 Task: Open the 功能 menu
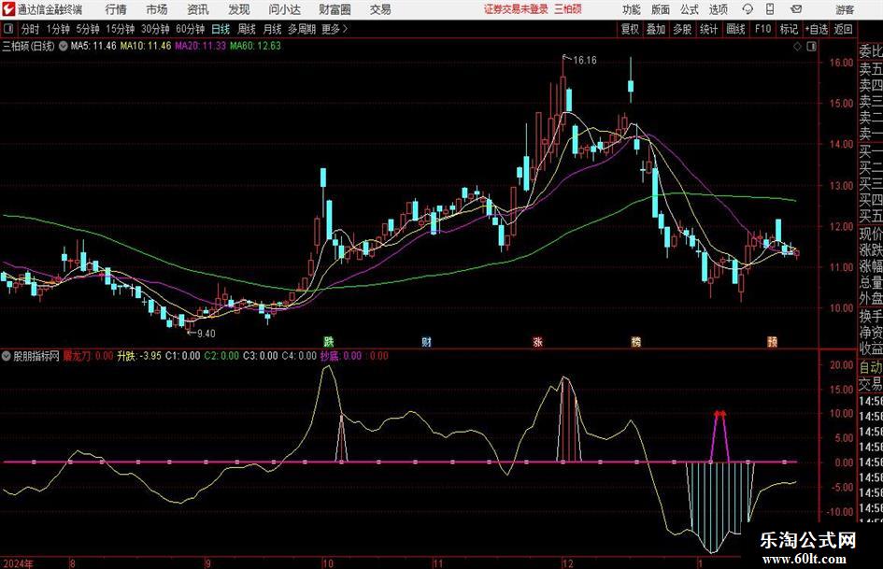(632, 9)
